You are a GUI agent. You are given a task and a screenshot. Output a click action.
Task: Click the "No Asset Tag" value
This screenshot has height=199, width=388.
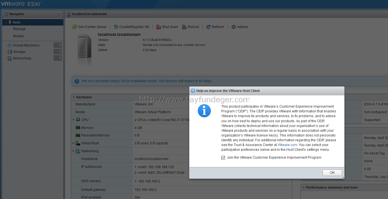pyautogui.click(x=375, y=153)
